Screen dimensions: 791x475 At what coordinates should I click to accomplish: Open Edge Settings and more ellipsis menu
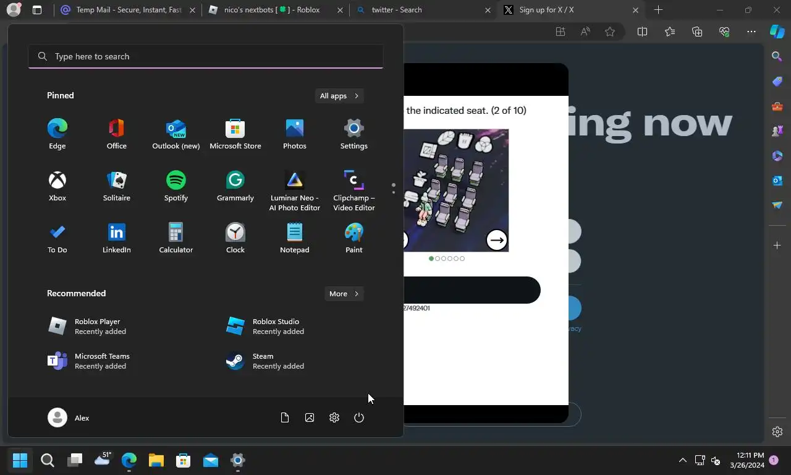[751, 32]
